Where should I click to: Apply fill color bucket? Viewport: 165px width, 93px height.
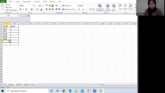click(37, 9)
